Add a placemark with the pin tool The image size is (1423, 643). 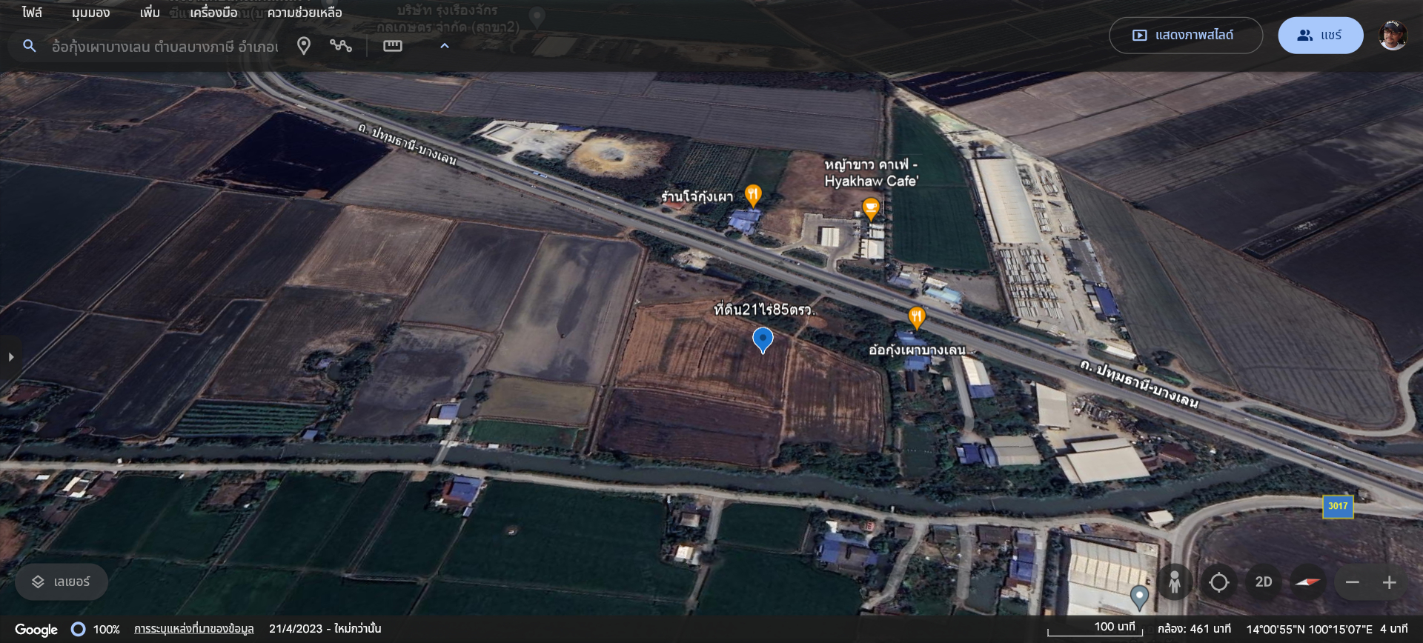pos(304,46)
